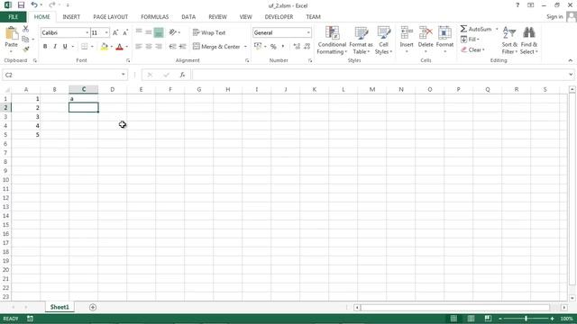
Task: Apply the yellow Fill Color bucket
Action: tap(105, 47)
